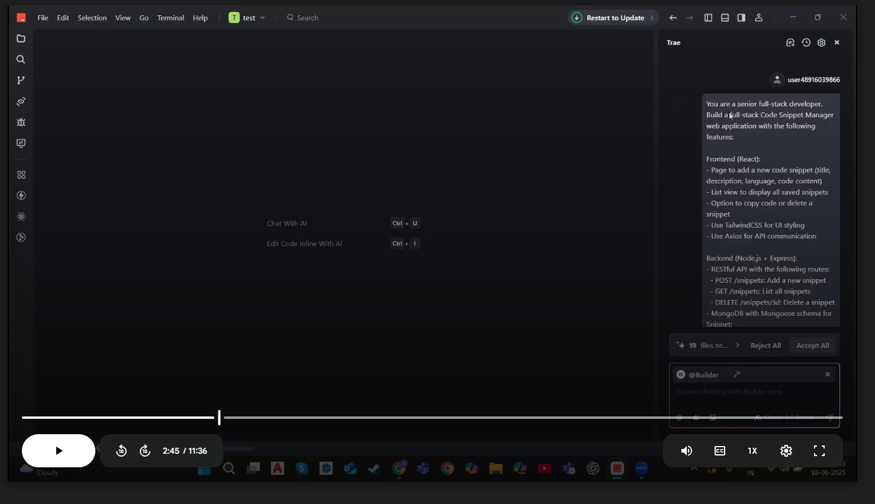
Task: Toggle closed captions CC button
Action: click(720, 451)
